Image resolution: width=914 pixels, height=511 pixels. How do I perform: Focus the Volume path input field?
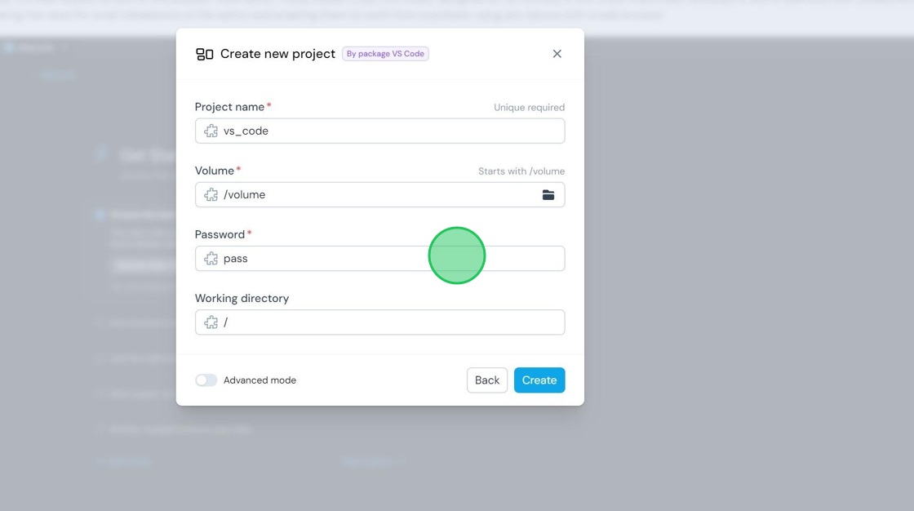[x=380, y=194]
